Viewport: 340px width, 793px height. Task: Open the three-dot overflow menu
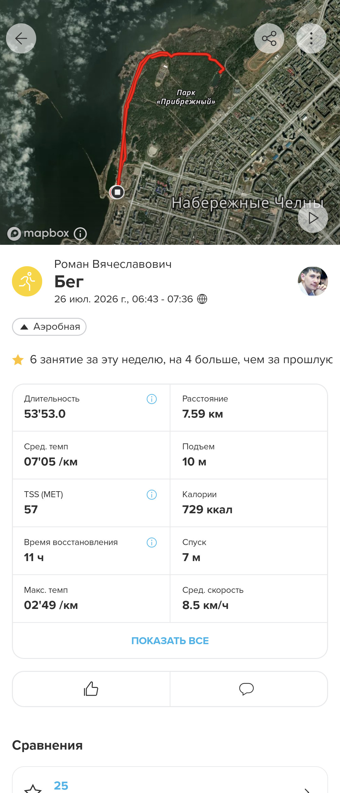(311, 38)
